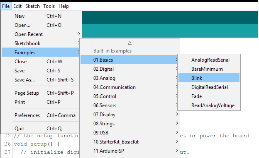This screenshot has width=259, height=158.
Task: Open the AnalogReadSerial example
Action: point(209,60)
